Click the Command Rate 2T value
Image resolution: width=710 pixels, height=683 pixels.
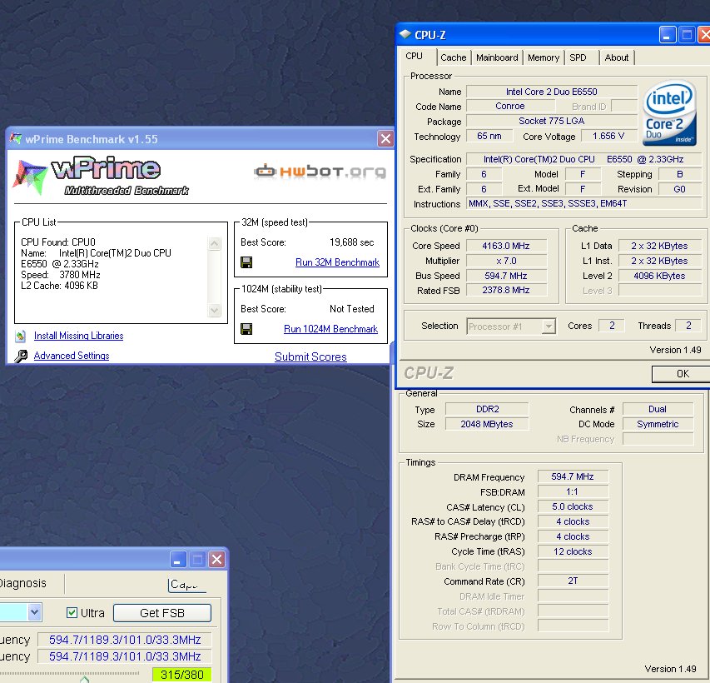tap(573, 581)
